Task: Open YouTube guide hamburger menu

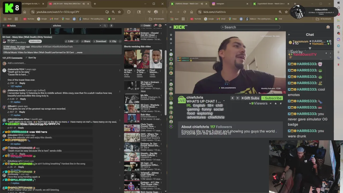Action: coord(3,25)
